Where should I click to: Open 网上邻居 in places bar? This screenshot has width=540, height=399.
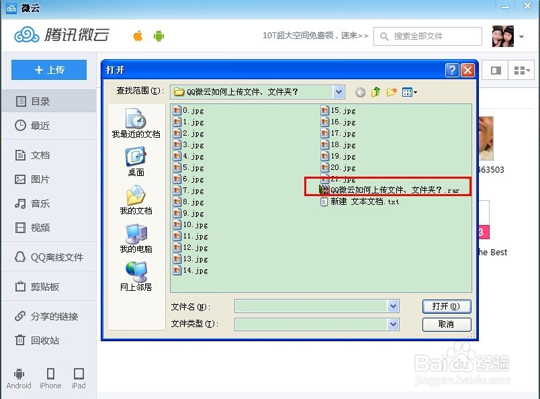136,276
